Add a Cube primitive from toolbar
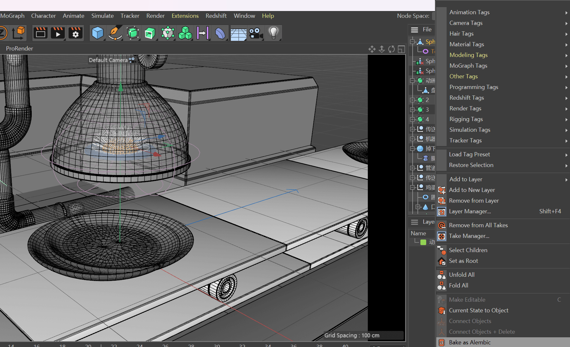 tap(97, 33)
